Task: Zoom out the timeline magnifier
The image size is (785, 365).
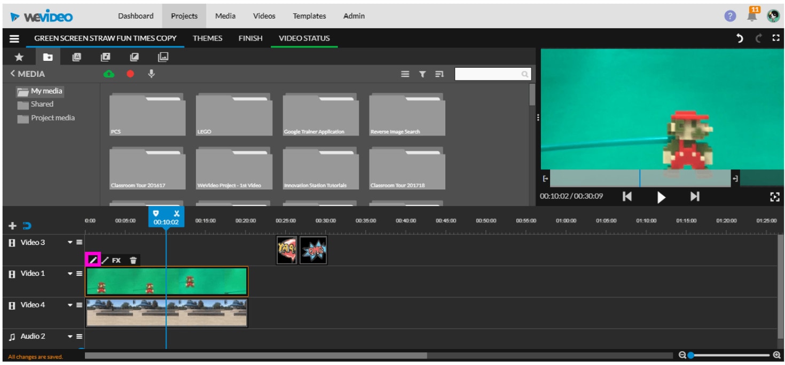Action: (682, 355)
